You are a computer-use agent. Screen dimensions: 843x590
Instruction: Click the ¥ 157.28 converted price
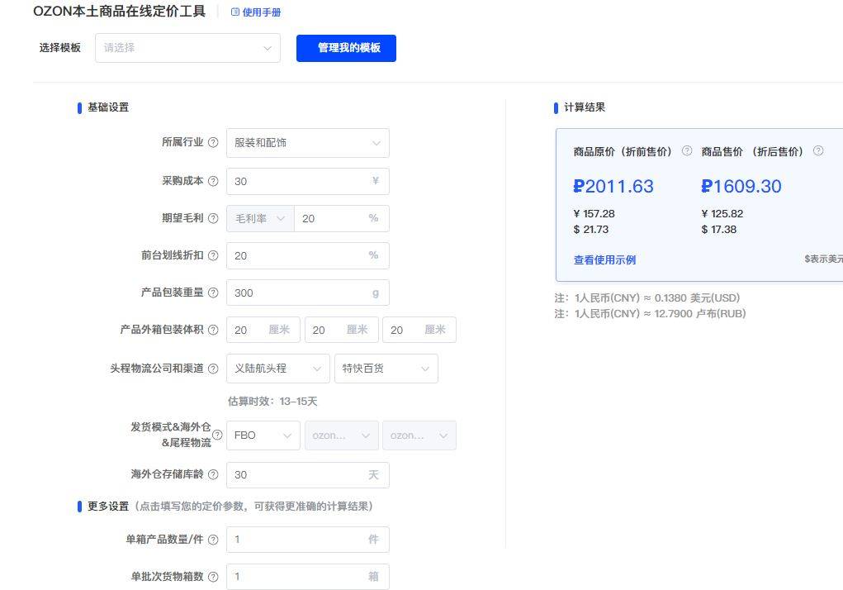[594, 213]
